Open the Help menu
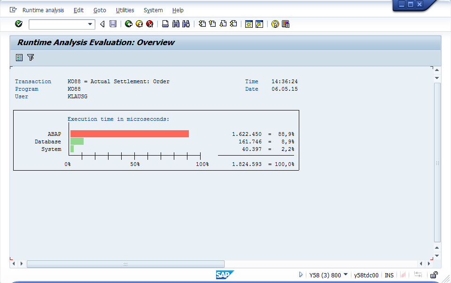This screenshot has height=283, width=451. [x=178, y=10]
